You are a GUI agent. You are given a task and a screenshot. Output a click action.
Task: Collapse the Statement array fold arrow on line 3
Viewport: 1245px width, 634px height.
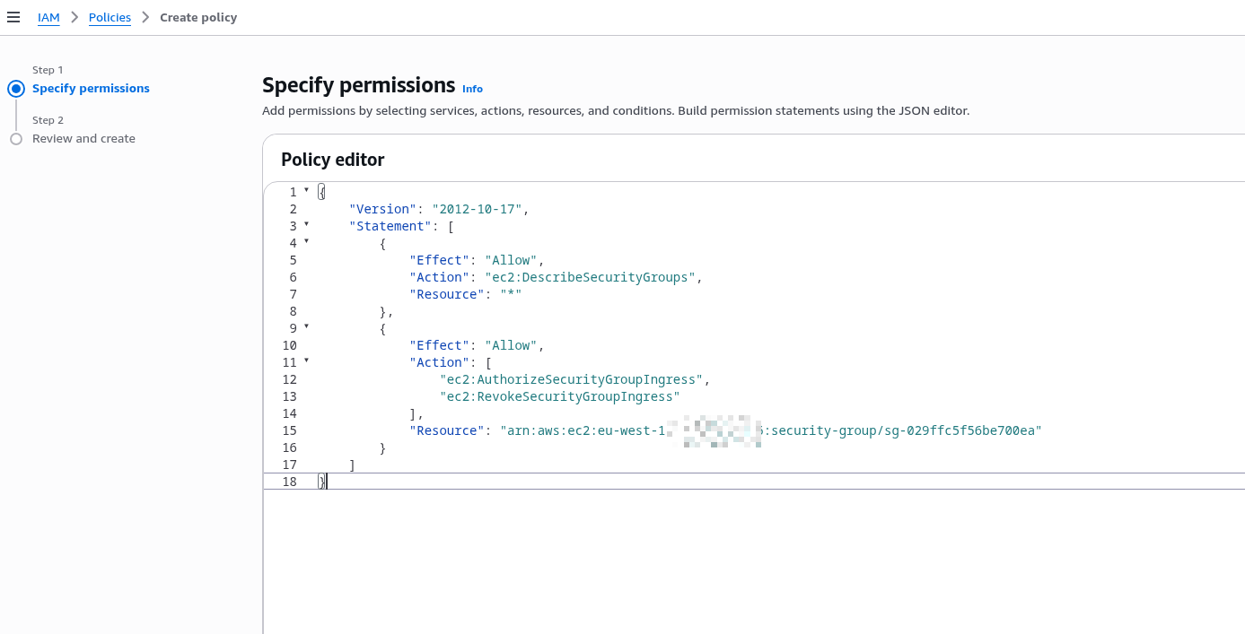coord(306,224)
